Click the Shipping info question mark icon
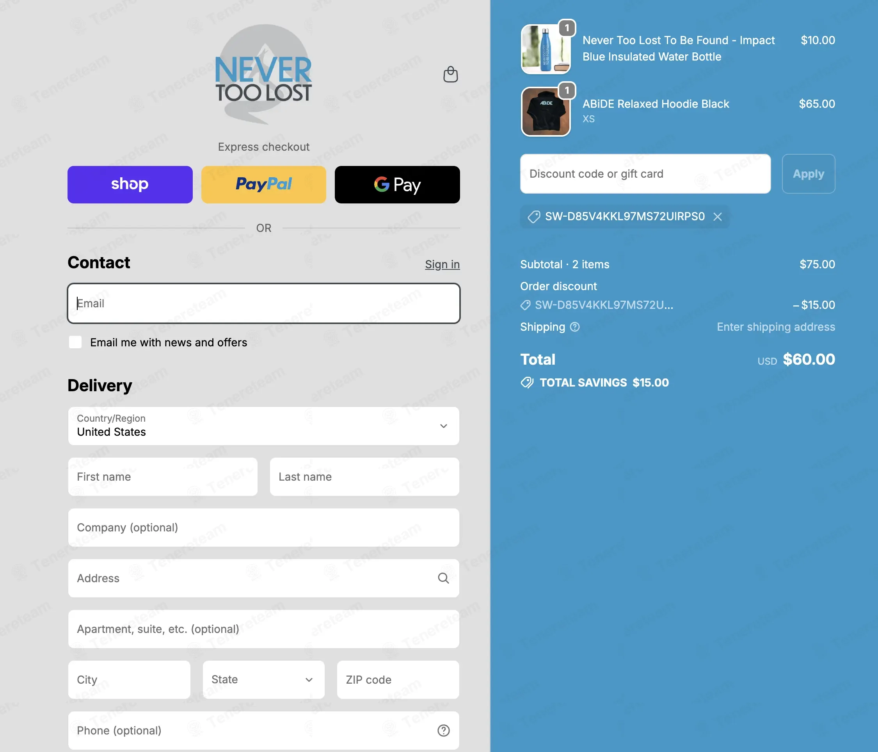The height and width of the screenshot is (752, 878). 574,327
